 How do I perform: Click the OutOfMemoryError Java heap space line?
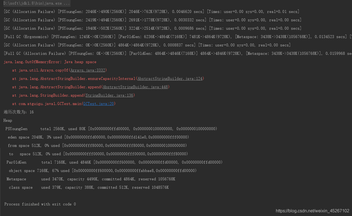tap(50, 62)
